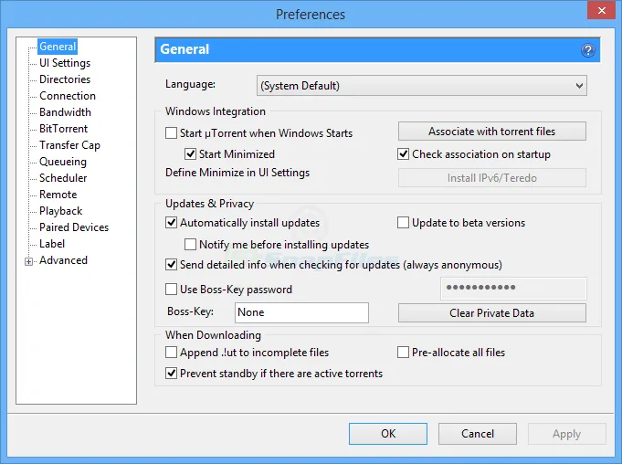
Task: Toggle Check association on startup
Action: (x=403, y=153)
